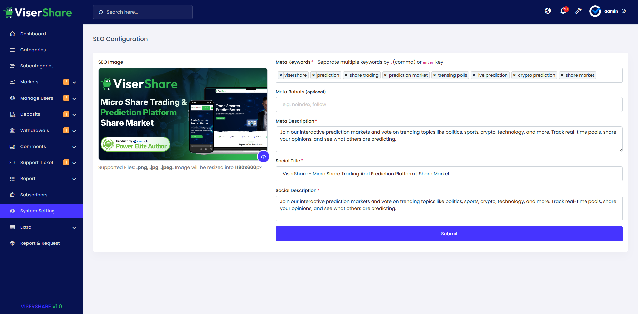Expand the Withdrawals submenu chevron
The width and height of the screenshot is (638, 314).
(74, 131)
